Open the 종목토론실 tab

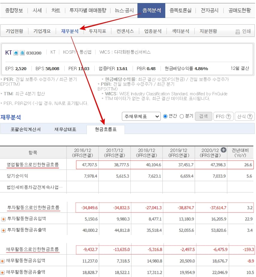click(x=181, y=10)
